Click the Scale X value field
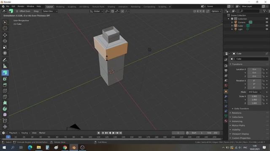Screen dimensions: 270x151 pyautogui.click(x=254, y=96)
